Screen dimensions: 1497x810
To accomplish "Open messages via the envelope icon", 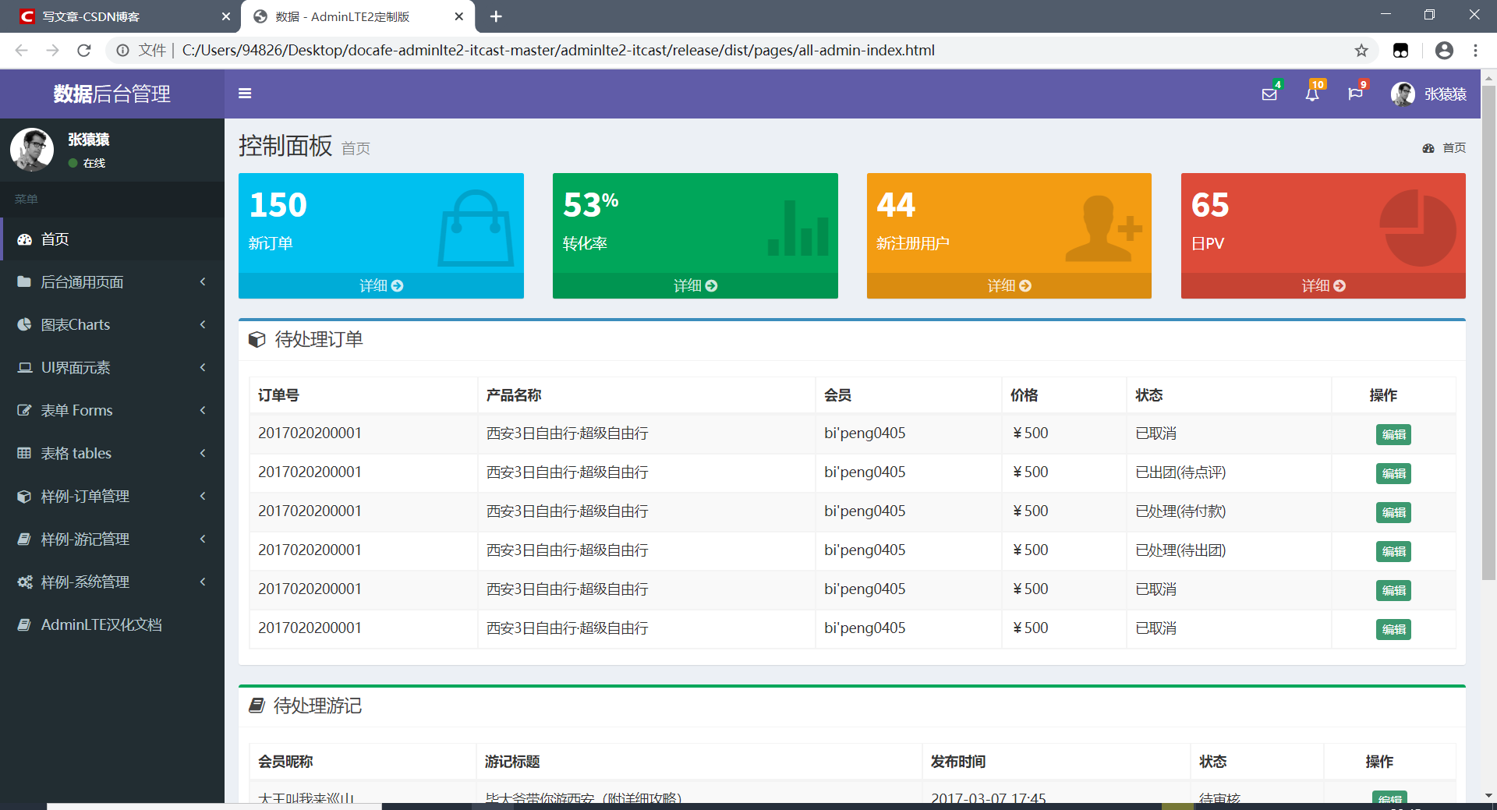I will pos(1269,94).
